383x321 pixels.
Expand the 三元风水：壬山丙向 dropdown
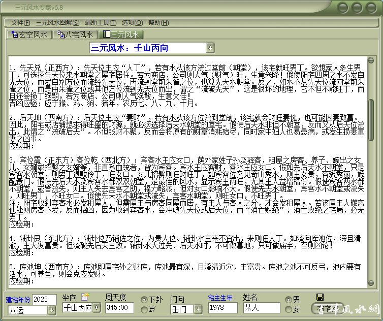pyautogui.click(x=210, y=48)
